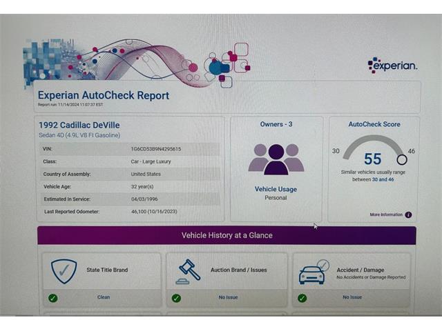The image size is (442, 331).
Task: Click the Last Reported Odometer row
Action: (131, 211)
